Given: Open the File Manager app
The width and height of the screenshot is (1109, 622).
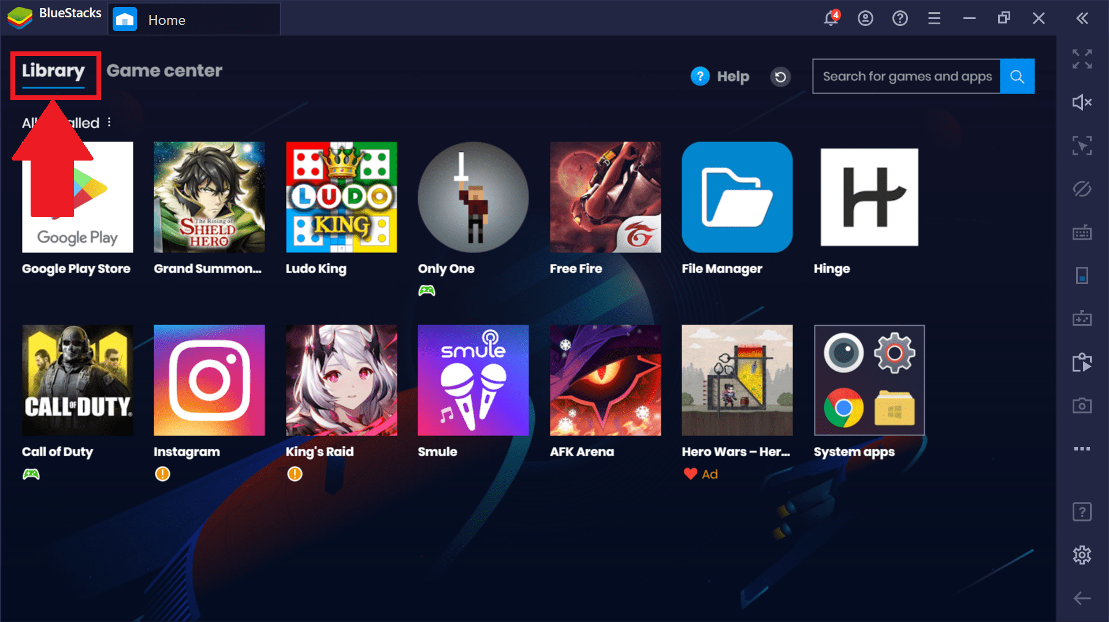Looking at the screenshot, I should coord(737,198).
